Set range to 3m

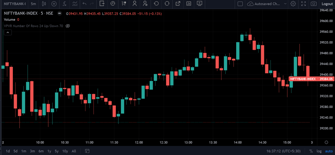tap(32, 151)
